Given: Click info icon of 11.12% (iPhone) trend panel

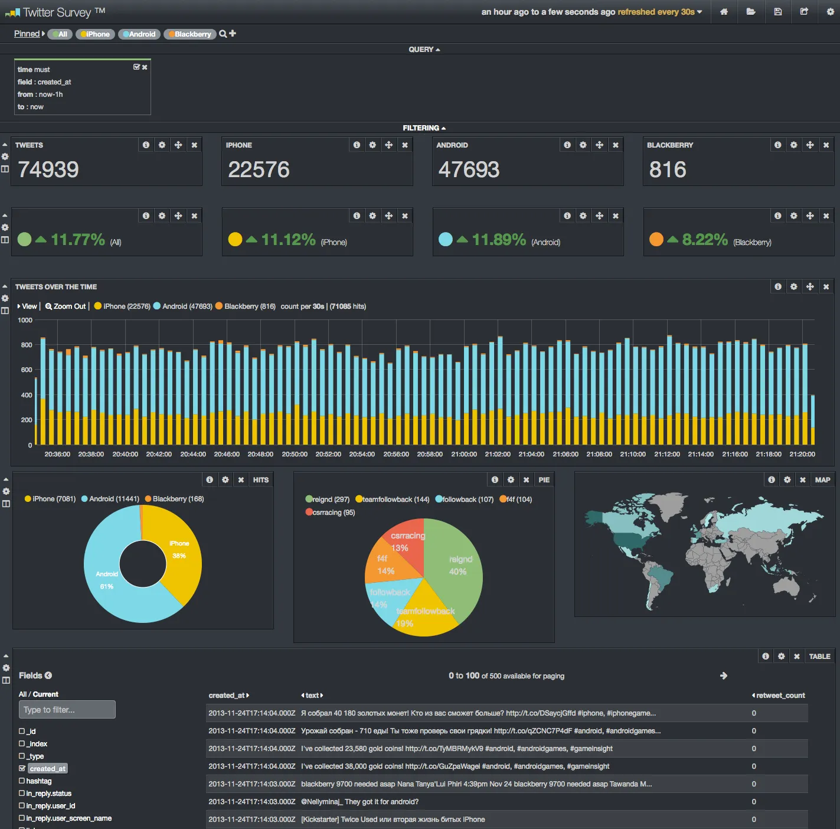Looking at the screenshot, I should click(x=357, y=216).
